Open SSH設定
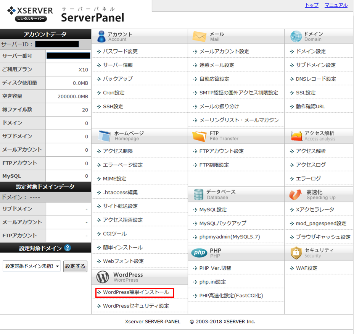 [113, 106]
